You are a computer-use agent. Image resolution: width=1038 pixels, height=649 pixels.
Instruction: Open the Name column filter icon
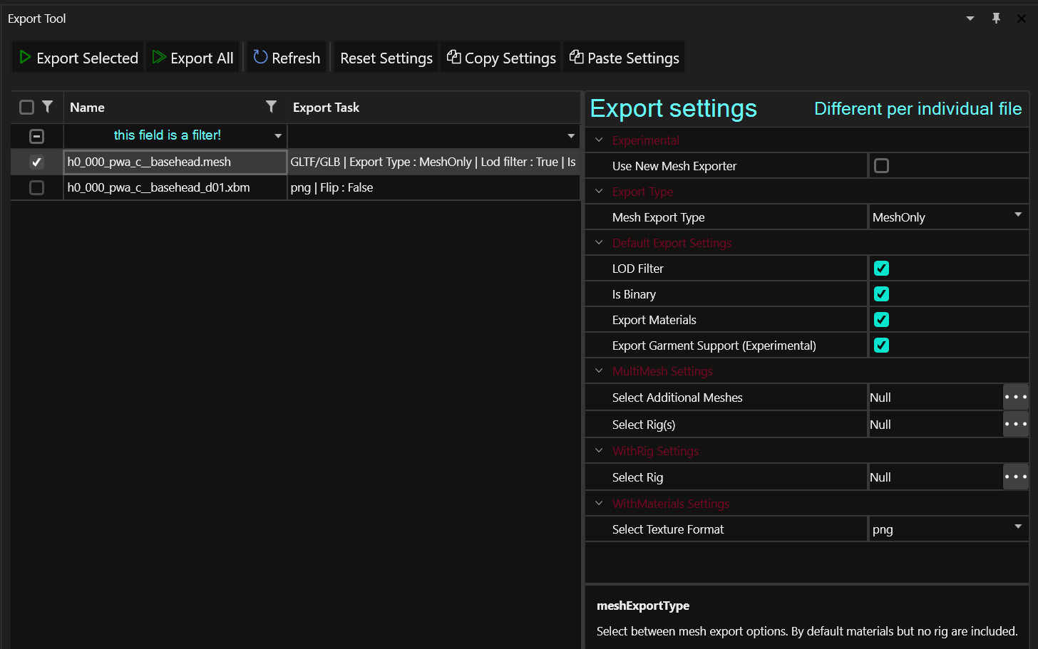coord(271,107)
